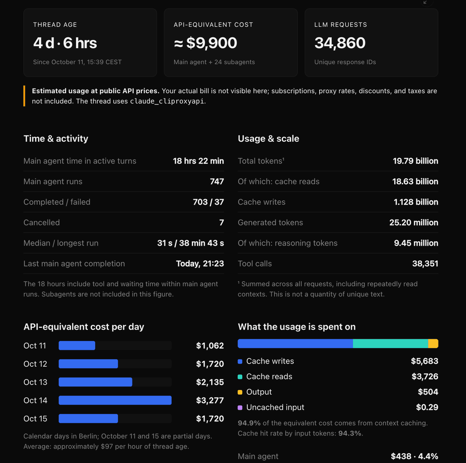Select the yellow Output legend swatch
This screenshot has width=466, height=463.
click(x=240, y=392)
